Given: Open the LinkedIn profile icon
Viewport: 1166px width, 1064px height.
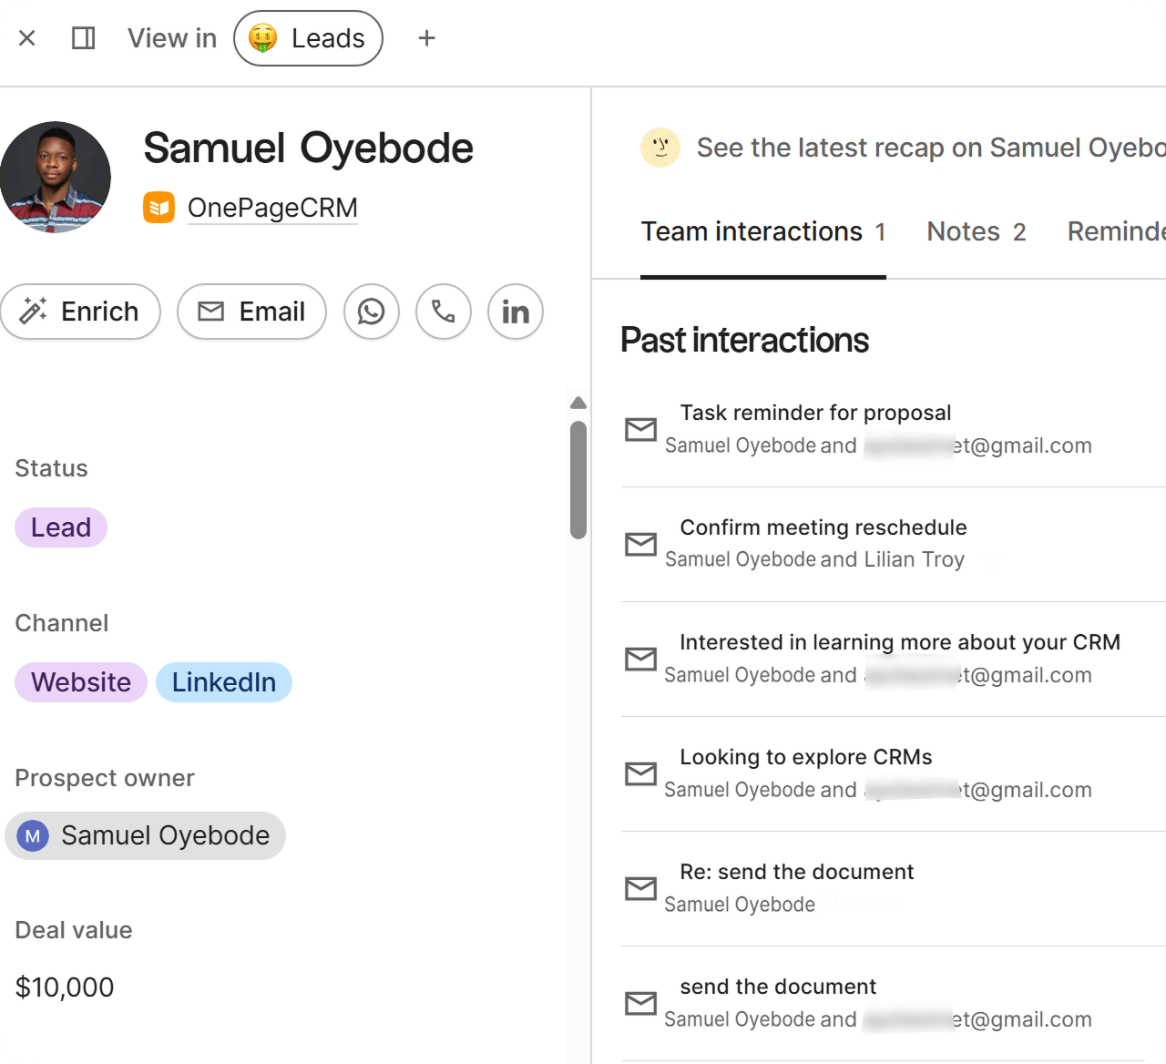Looking at the screenshot, I should pos(516,312).
